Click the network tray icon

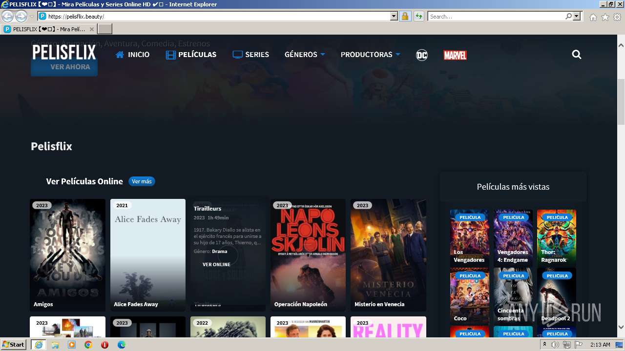(567, 345)
